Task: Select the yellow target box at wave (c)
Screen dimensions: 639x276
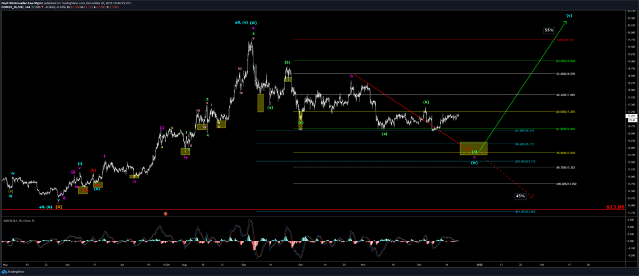Action: (473, 148)
